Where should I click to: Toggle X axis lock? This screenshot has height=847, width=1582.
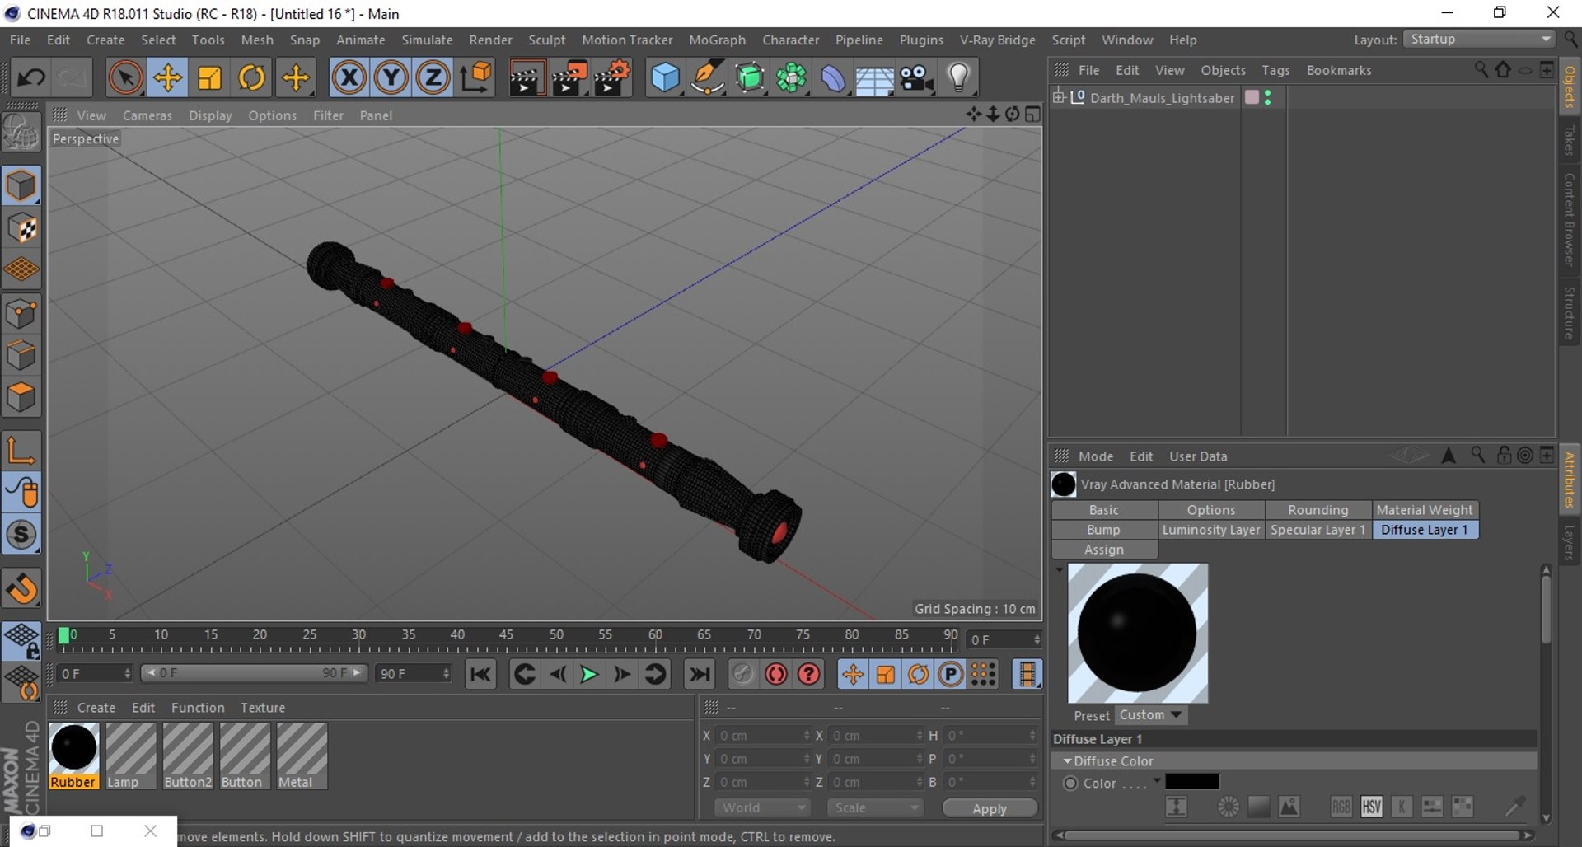pos(349,78)
